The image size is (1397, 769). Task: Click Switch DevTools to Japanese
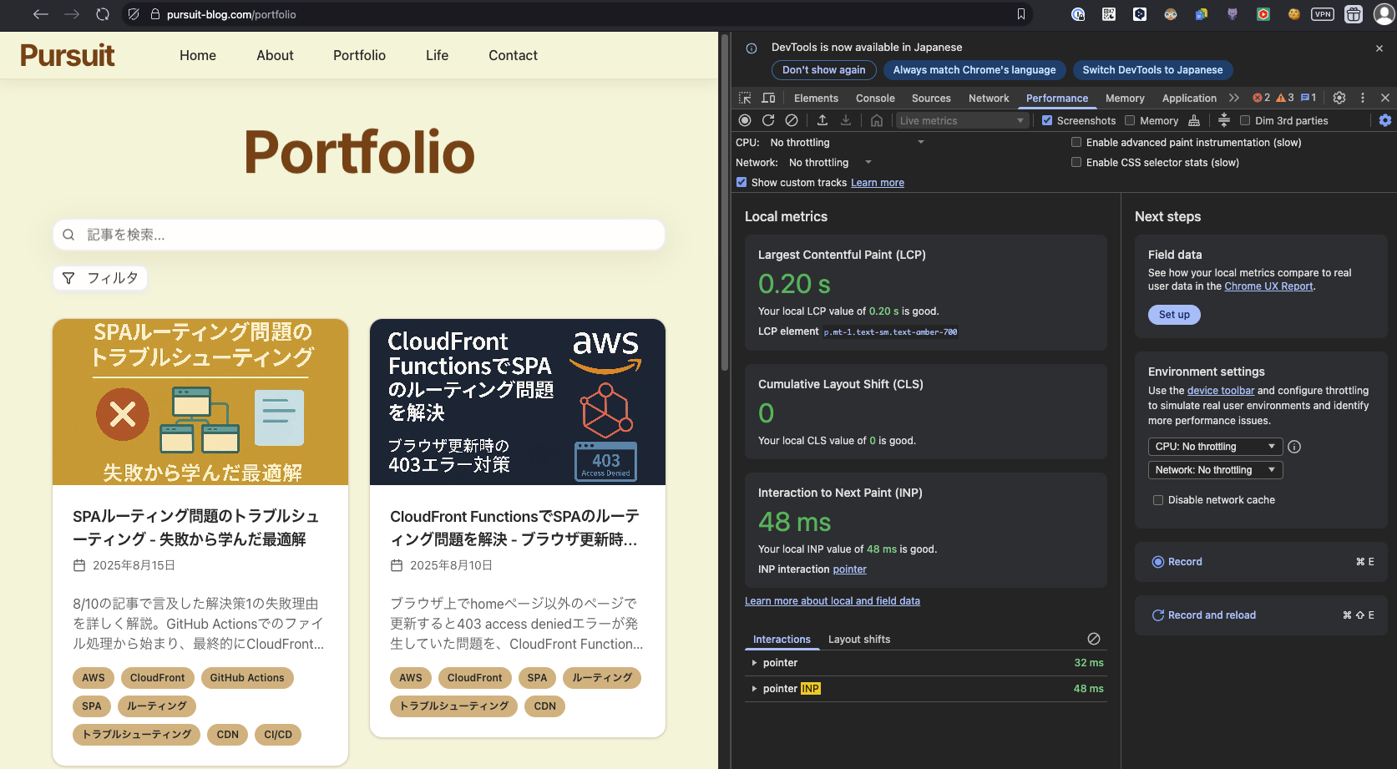click(x=1152, y=70)
